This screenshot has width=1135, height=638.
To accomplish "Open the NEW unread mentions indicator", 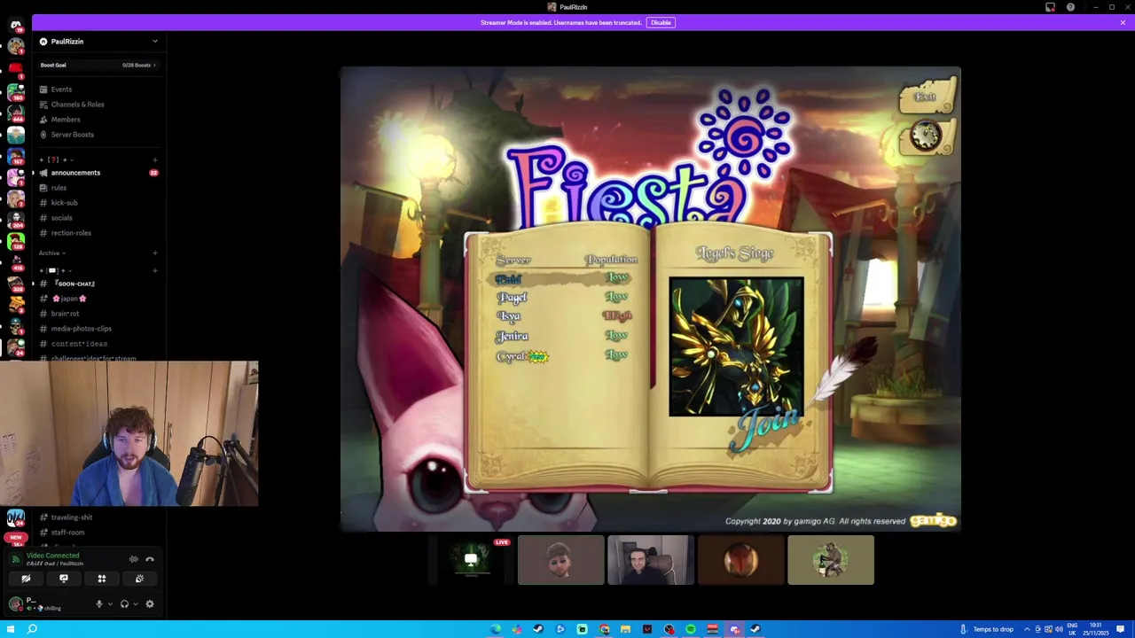I will click(x=15, y=538).
